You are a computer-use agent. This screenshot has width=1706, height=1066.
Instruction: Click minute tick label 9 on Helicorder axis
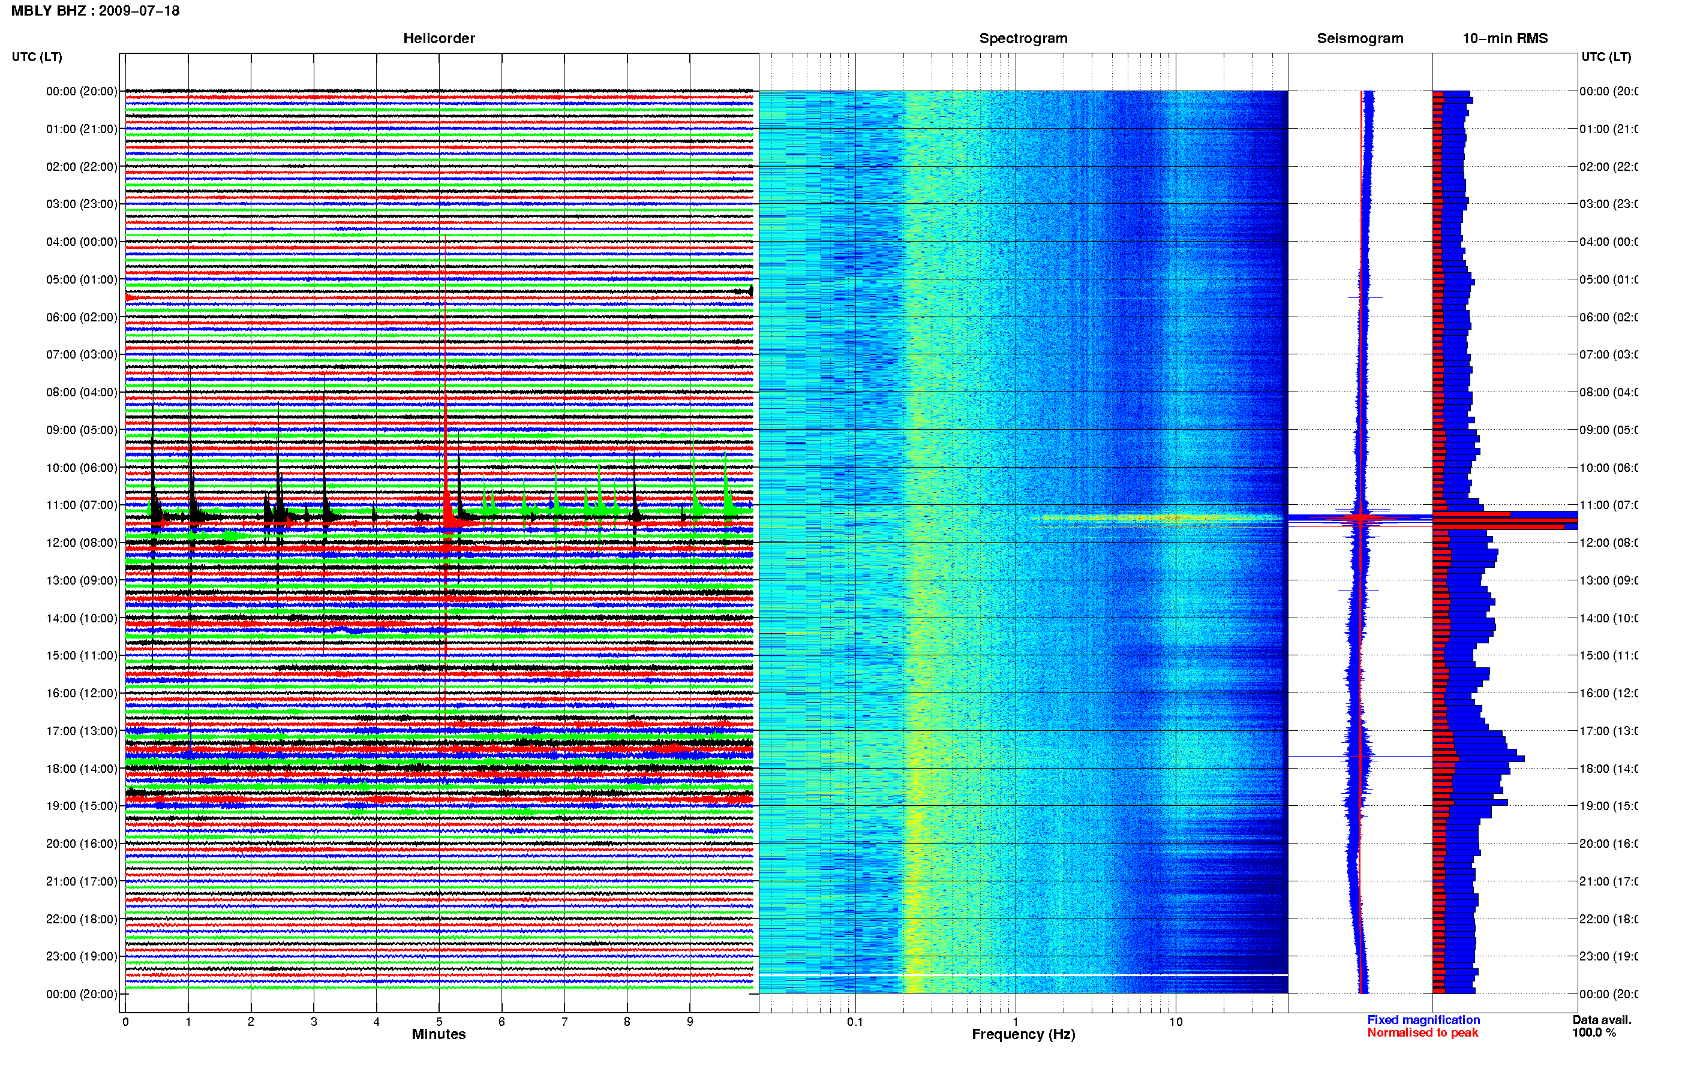pyautogui.click(x=690, y=1022)
